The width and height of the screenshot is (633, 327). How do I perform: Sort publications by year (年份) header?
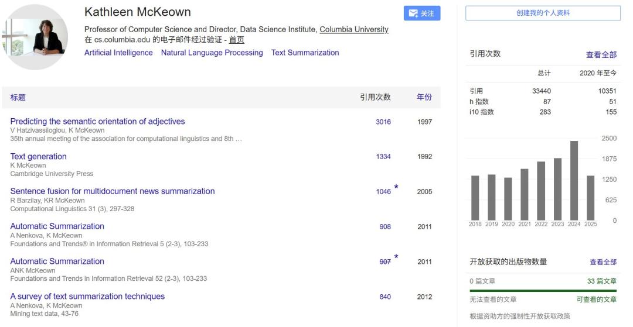tap(424, 97)
